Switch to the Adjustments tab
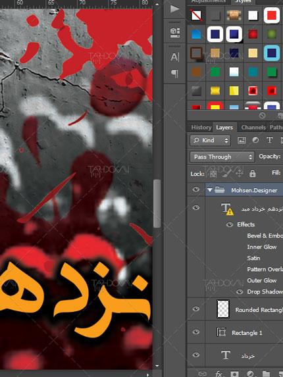283x377 pixels. [x=209, y=1]
